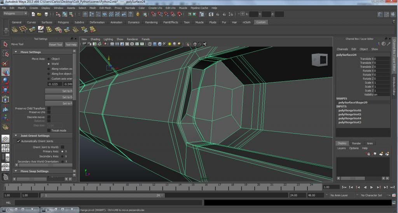The image size is (398, 213).
Task: Select the Object move axis radio button
Action: (49, 59)
